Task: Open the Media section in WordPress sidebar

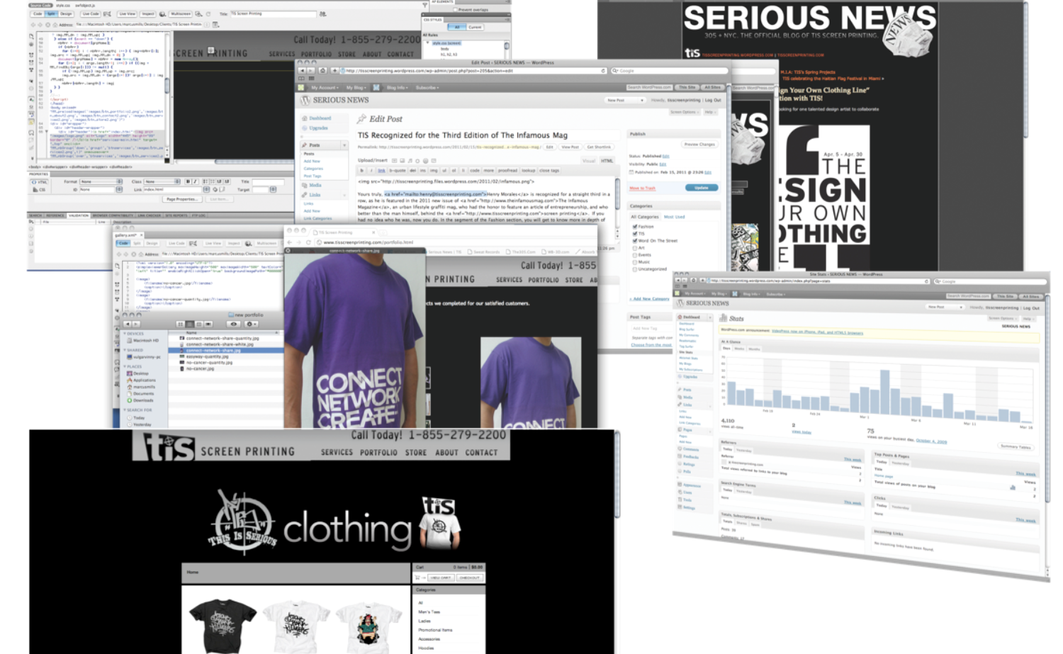Action: point(315,185)
